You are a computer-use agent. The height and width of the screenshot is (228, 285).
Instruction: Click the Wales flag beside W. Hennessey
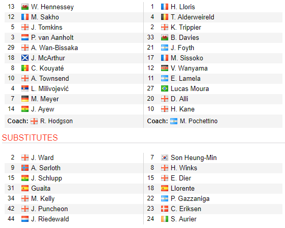point(25,7)
